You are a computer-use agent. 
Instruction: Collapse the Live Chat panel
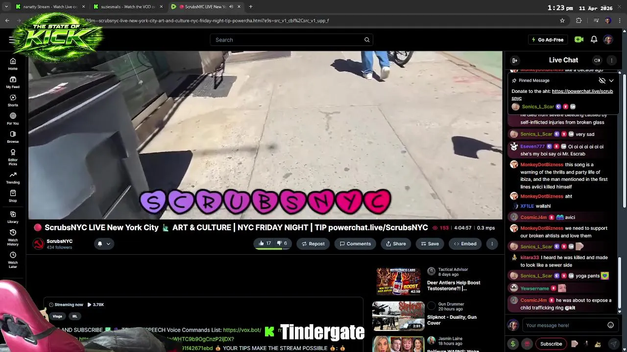[x=515, y=60]
